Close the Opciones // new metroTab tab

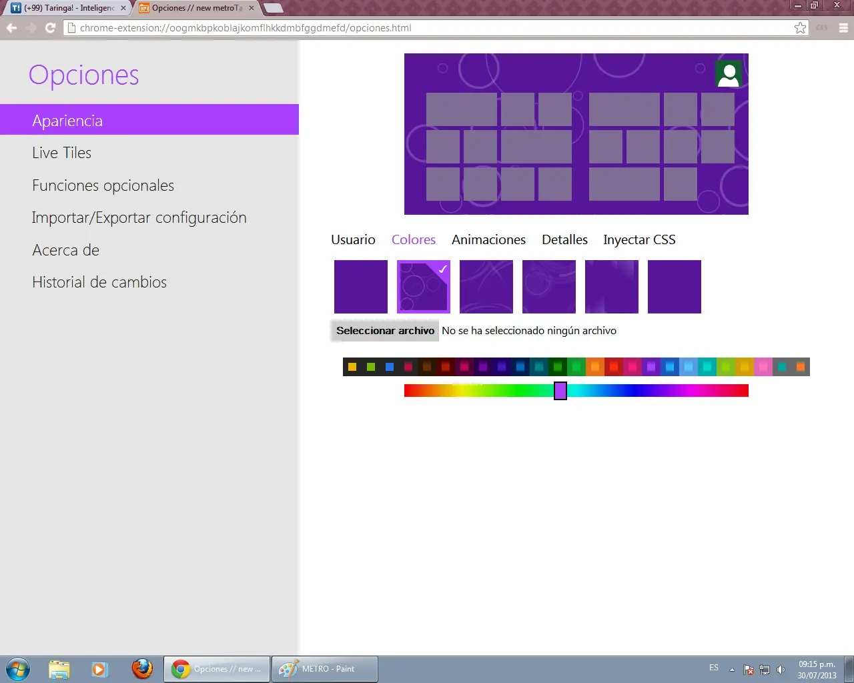tap(252, 8)
